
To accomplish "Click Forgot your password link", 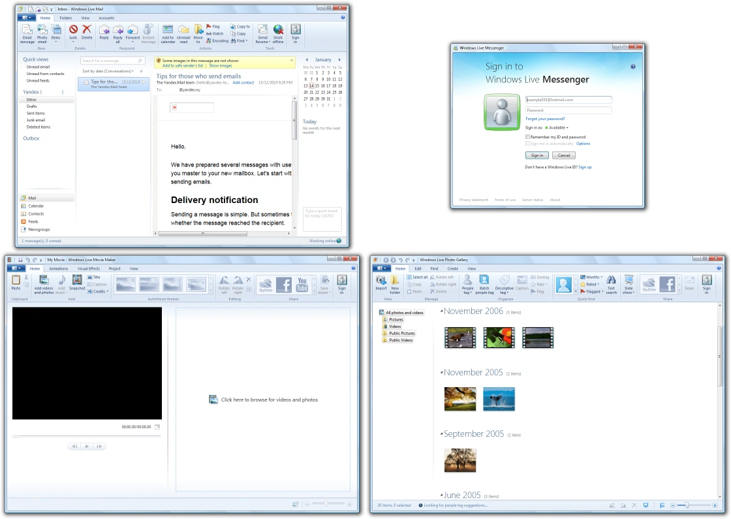I will 545,119.
